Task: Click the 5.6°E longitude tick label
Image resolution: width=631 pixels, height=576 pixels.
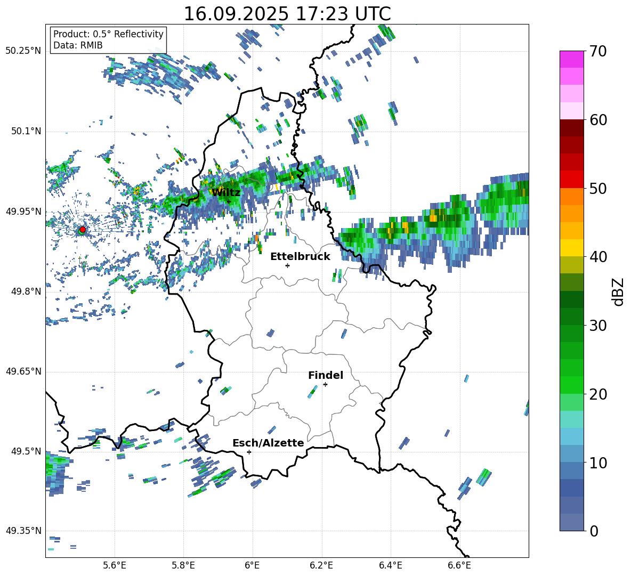Action: (x=115, y=565)
